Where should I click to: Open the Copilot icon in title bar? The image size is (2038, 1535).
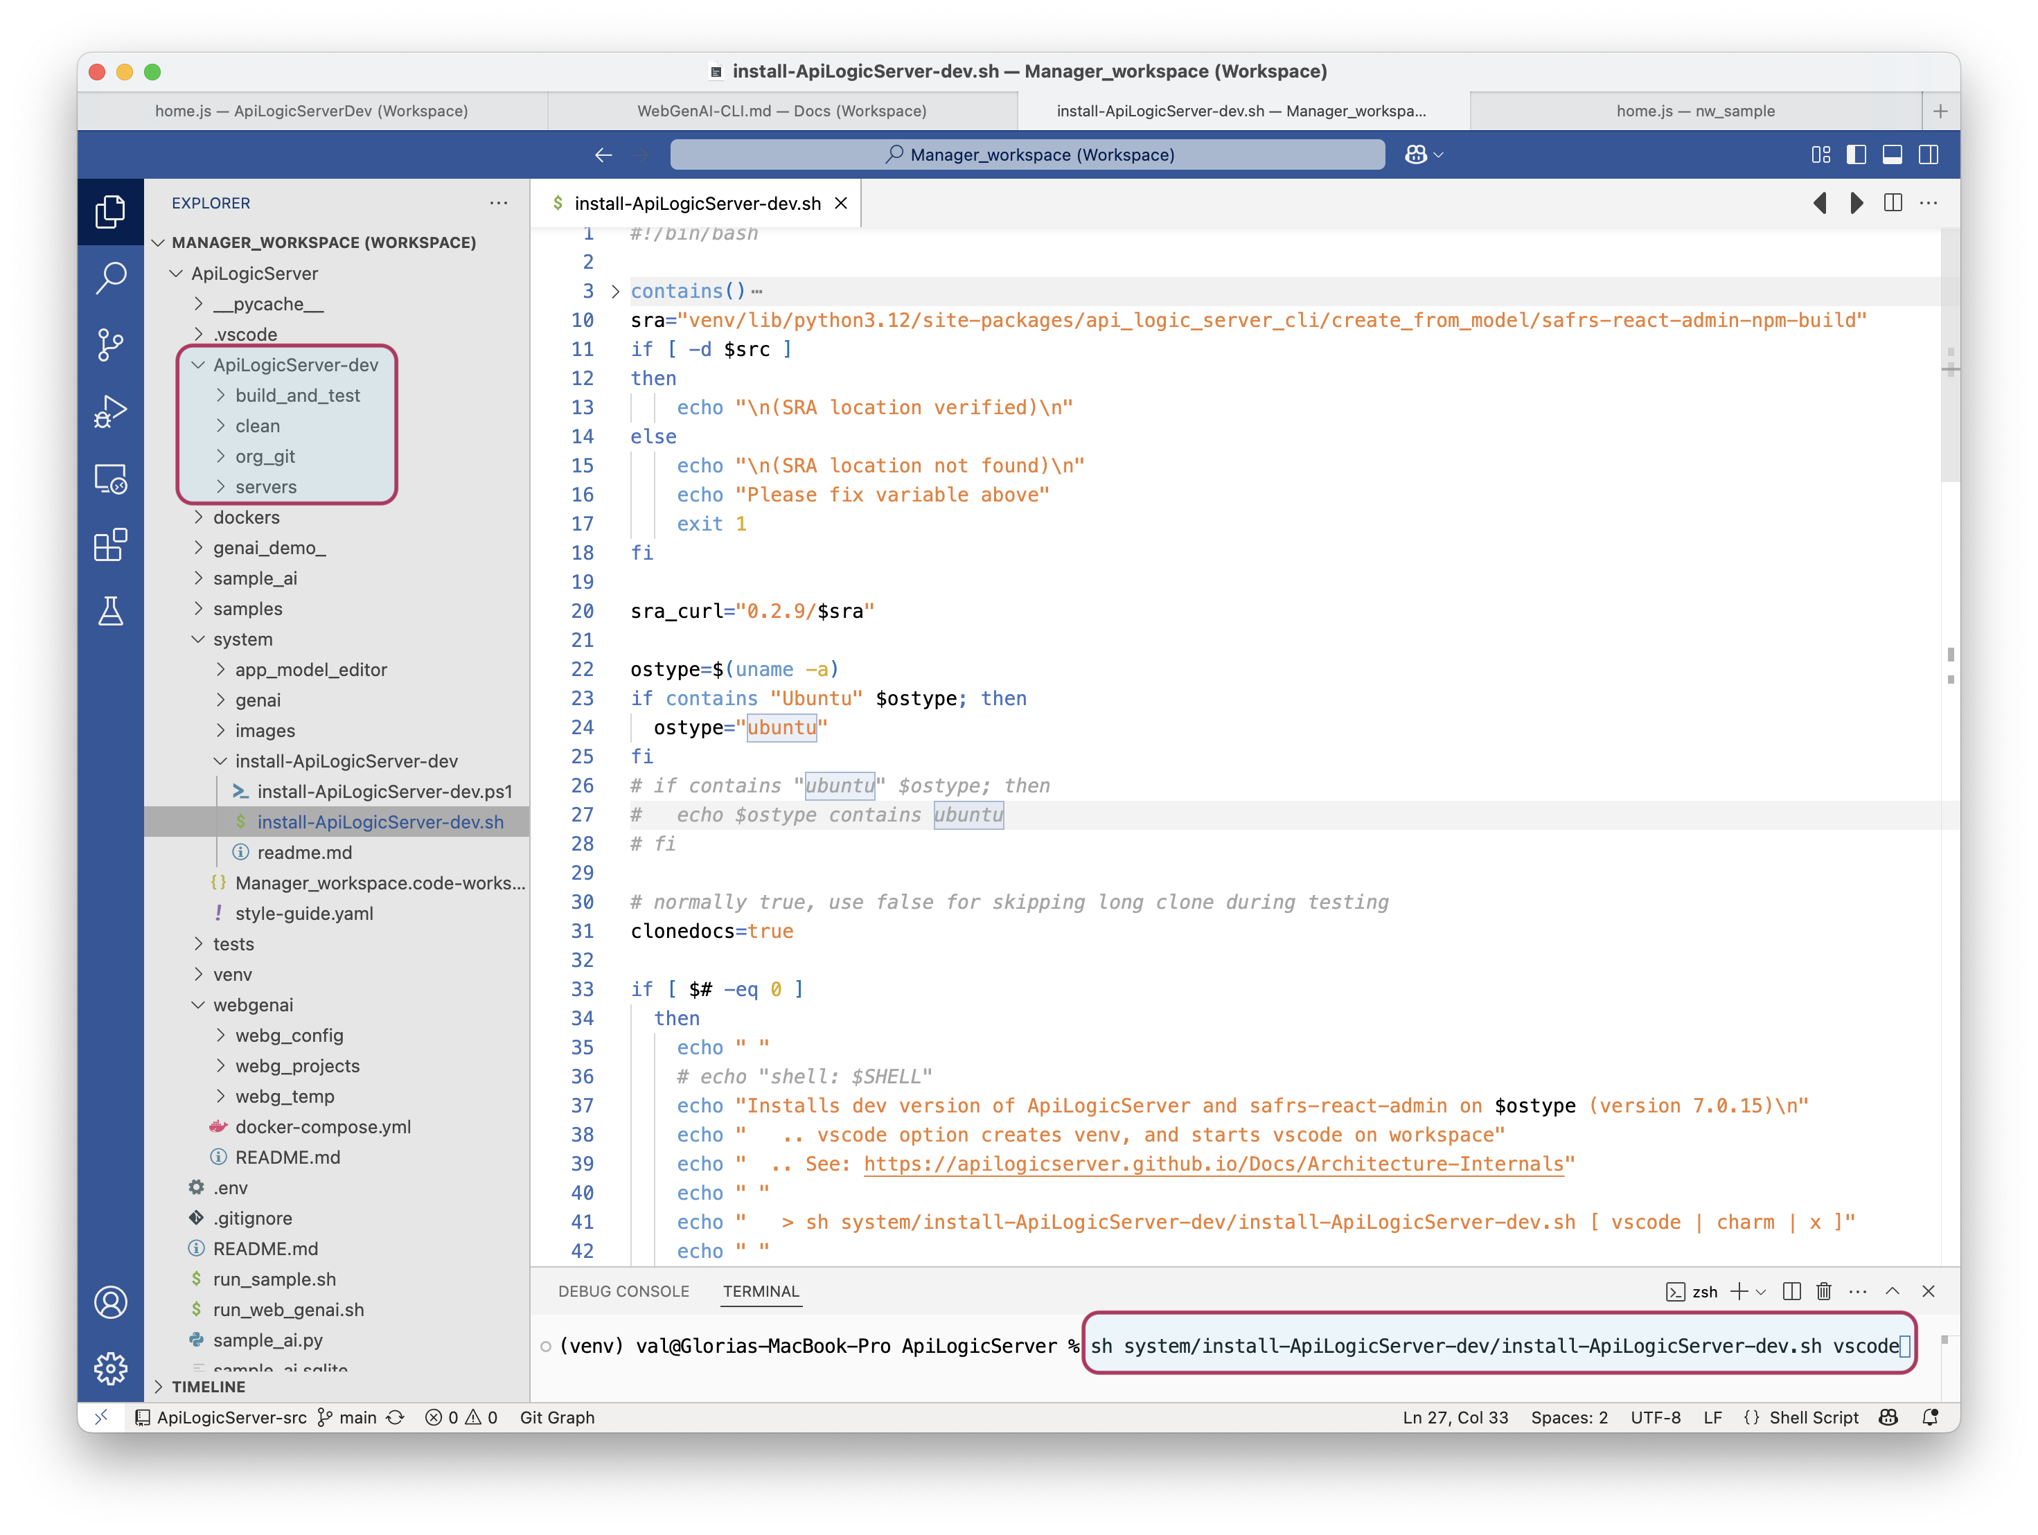click(1415, 154)
